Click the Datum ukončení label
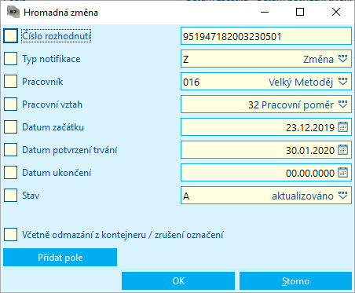The image size is (355, 293). 57,173
